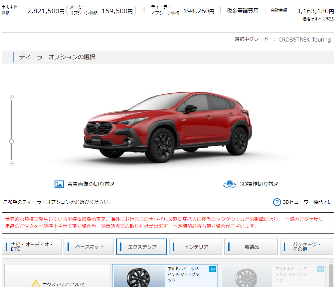Click the 3D badge on 18-inch wheel
This screenshot has width=336, height=295.
212,269
